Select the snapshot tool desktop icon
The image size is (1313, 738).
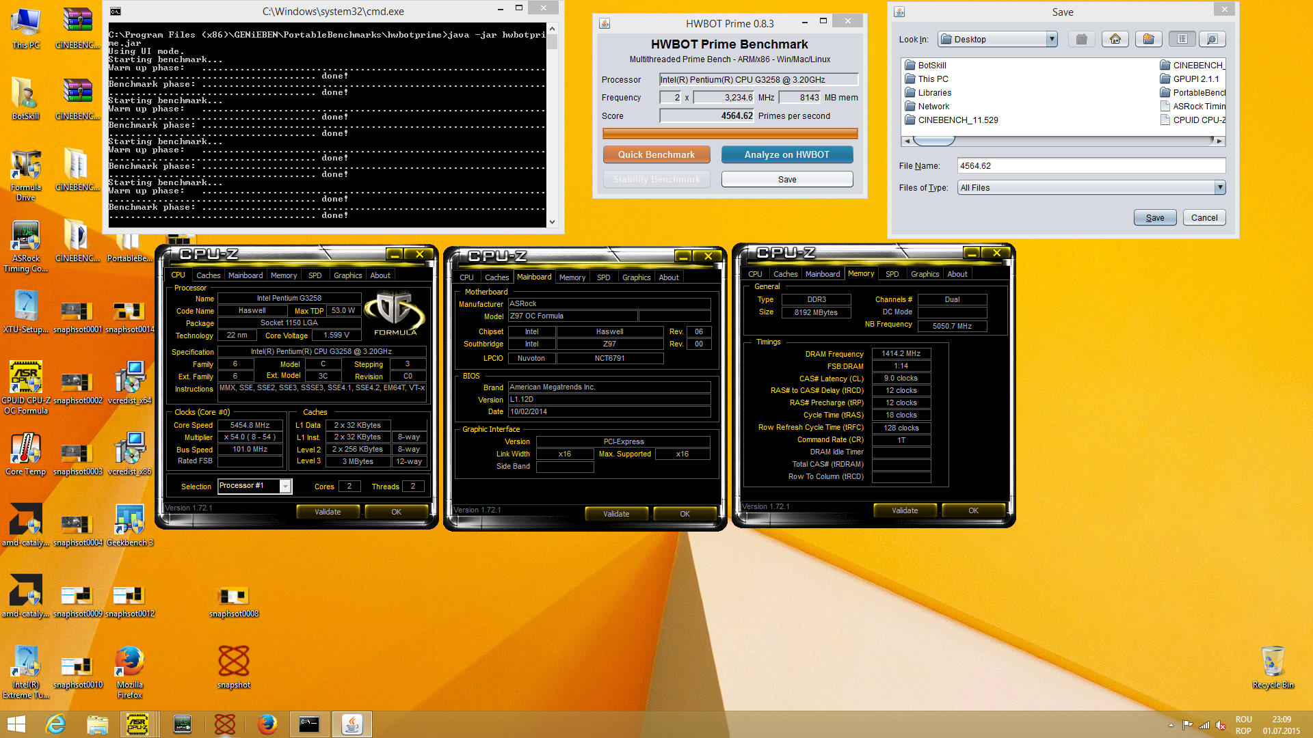(234, 667)
